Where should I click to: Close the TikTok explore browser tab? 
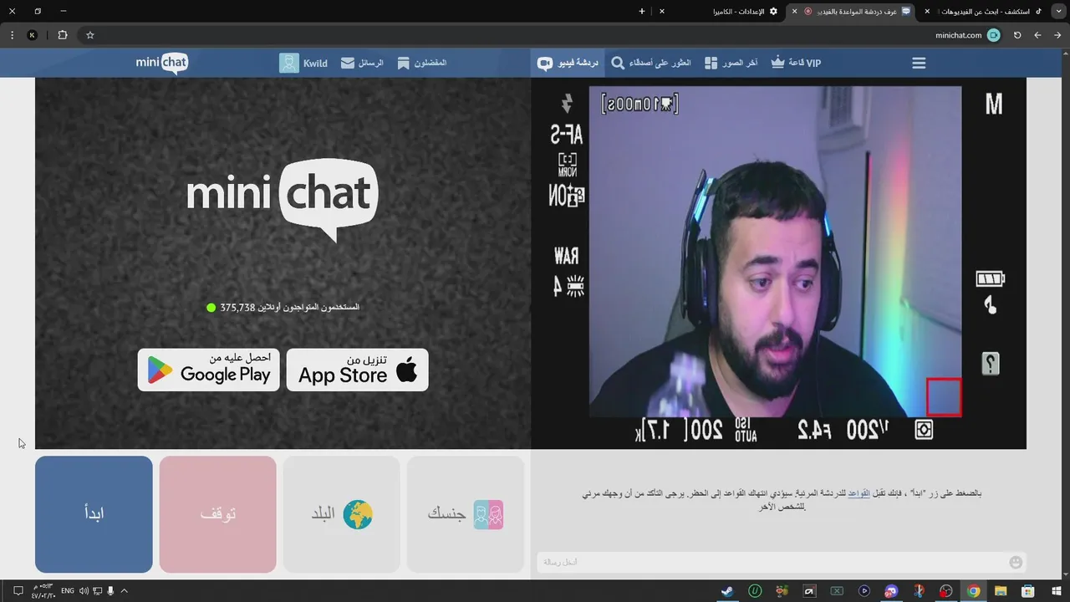[x=927, y=12]
